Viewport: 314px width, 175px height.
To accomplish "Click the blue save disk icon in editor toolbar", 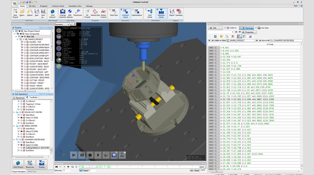I will click(250, 36).
